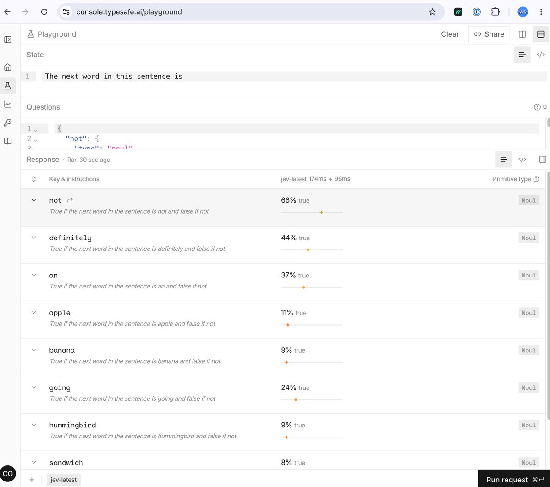The image size is (550, 487).
Task: Click the plus icon to add a model
Action: pos(32,480)
